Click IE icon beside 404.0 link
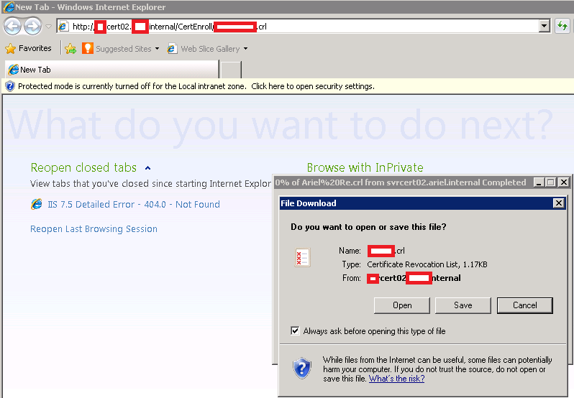 [36, 204]
